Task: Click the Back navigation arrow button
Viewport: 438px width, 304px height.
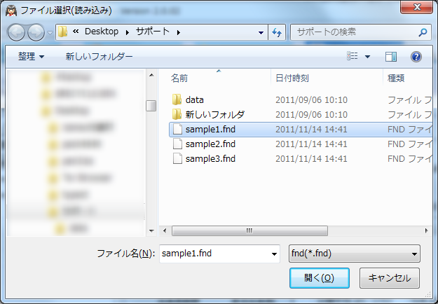Action: click(x=16, y=32)
